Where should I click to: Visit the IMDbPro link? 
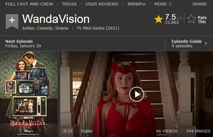coord(136,4)
